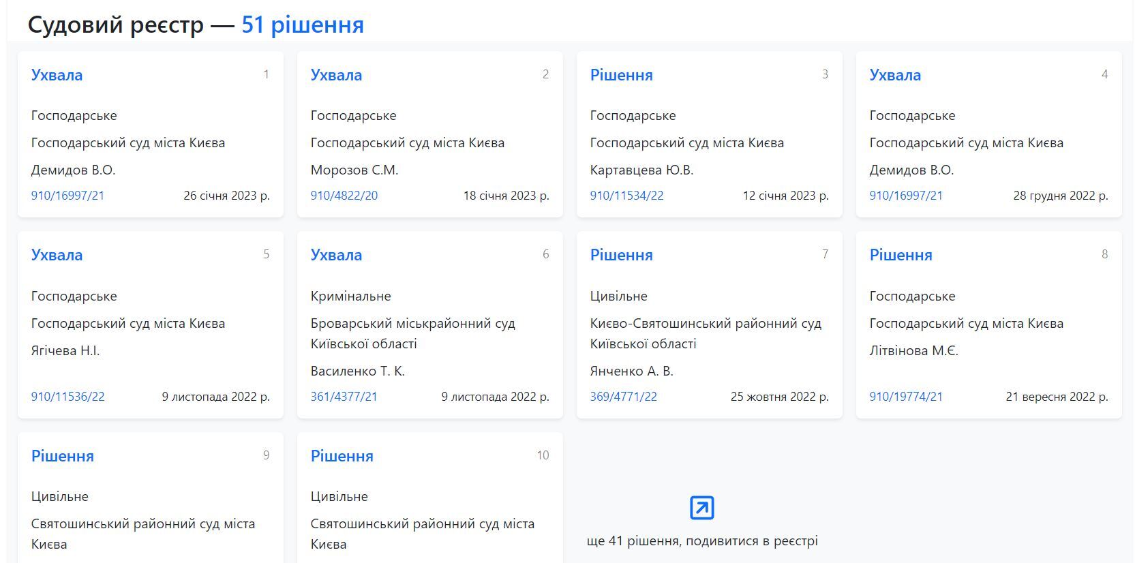Open case 910/16997/21 dated 28 грудня 2022

pos(906,196)
